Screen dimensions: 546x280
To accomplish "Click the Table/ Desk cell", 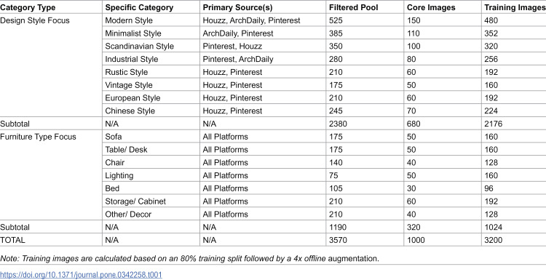I will (126, 150).
